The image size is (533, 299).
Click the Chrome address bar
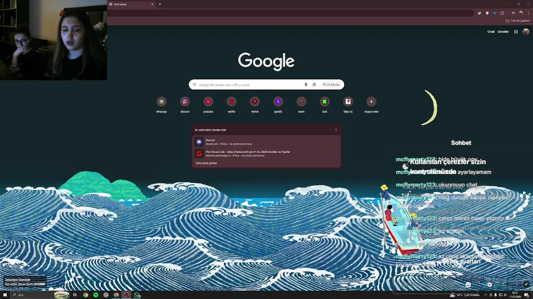291,13
